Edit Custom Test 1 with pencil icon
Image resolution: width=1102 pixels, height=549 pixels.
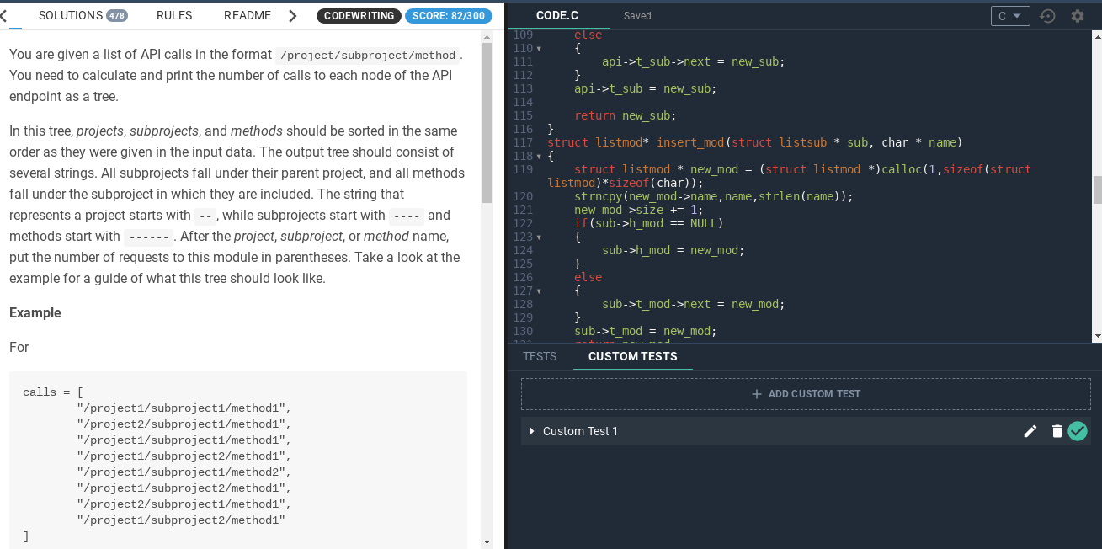pyautogui.click(x=1030, y=431)
